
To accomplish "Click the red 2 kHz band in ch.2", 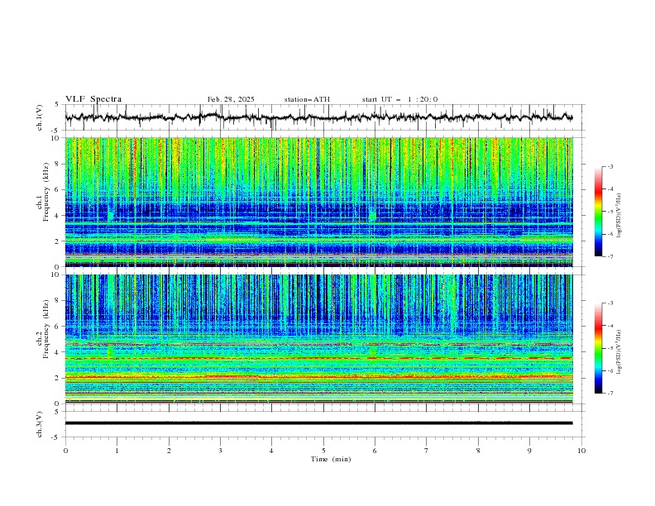I will pos(318,377).
